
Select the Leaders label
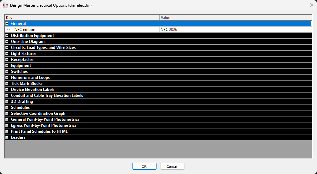[x=18, y=137]
